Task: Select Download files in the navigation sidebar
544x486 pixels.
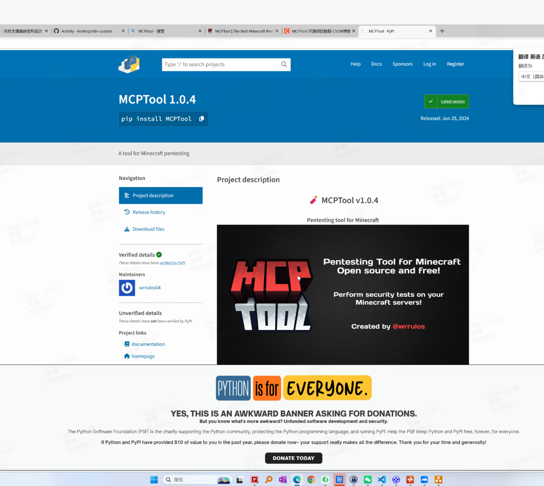Action: pyautogui.click(x=148, y=229)
